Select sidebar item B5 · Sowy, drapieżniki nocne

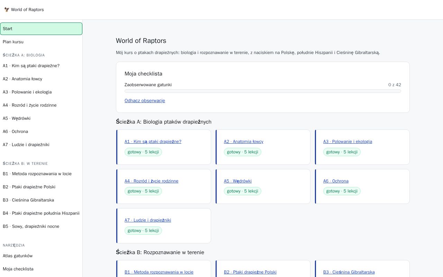pos(41,226)
